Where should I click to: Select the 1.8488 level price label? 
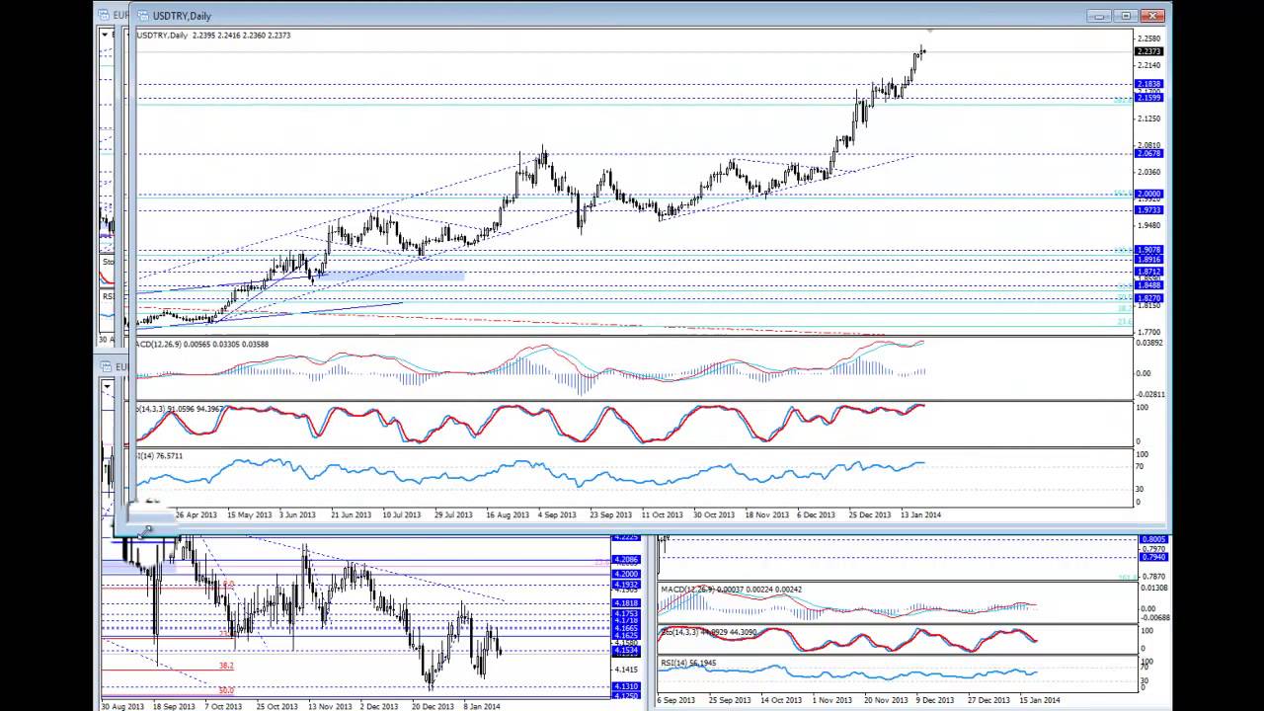(1148, 285)
